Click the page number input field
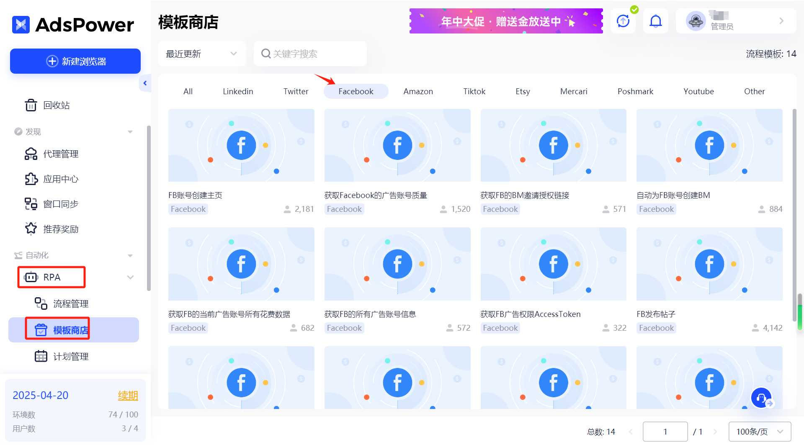Image resolution: width=804 pixels, height=445 pixels. pos(665,432)
